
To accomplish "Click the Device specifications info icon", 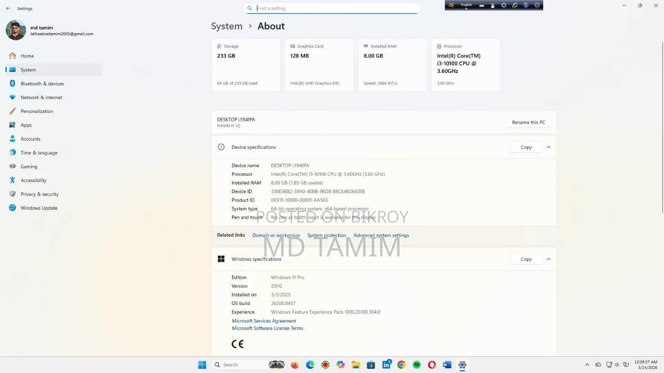I will pos(221,147).
